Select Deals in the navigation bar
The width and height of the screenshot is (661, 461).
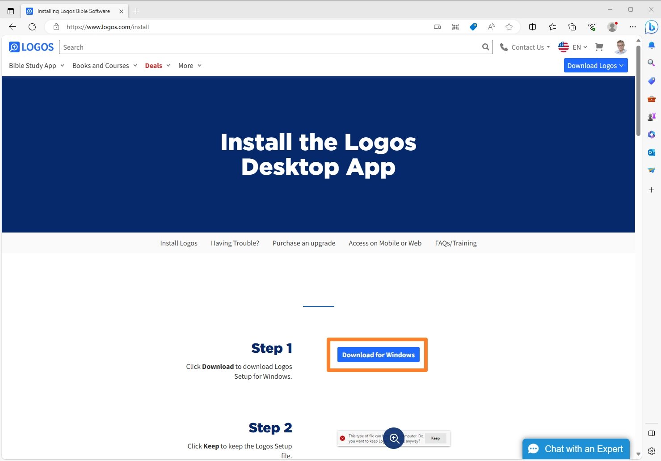click(153, 66)
